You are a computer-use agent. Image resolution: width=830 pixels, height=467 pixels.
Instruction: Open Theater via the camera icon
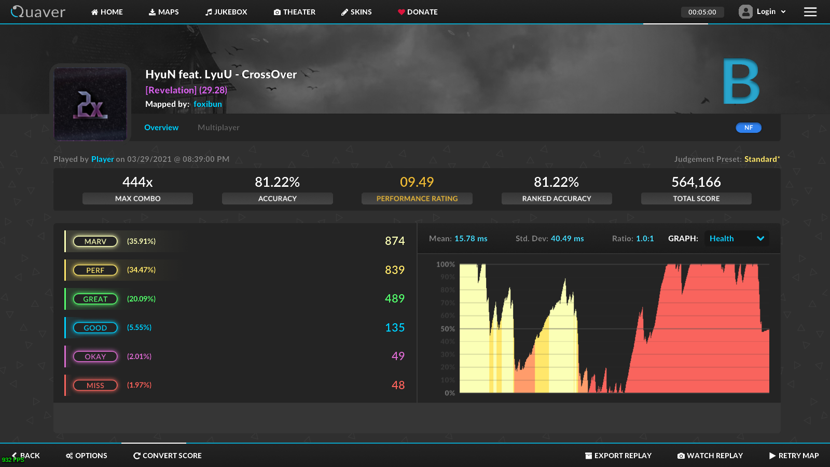pos(278,11)
